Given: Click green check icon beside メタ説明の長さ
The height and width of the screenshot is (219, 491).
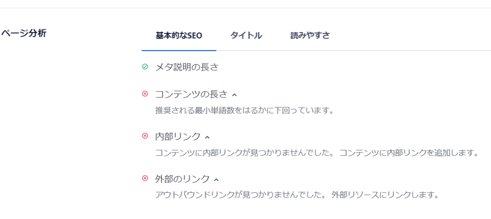Looking at the screenshot, I should pos(145,67).
